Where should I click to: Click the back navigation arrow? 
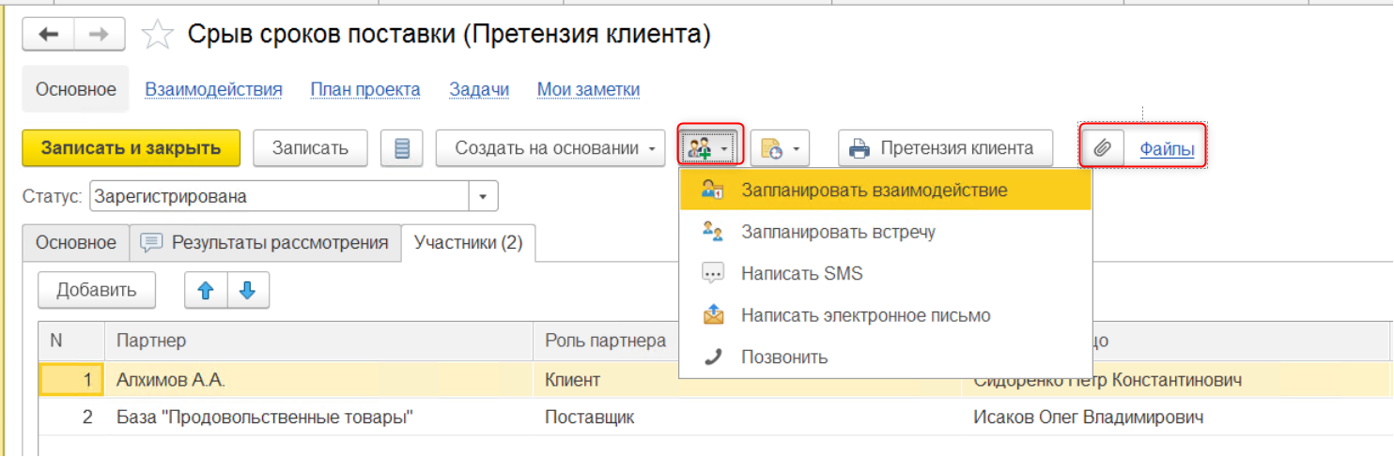point(48,35)
